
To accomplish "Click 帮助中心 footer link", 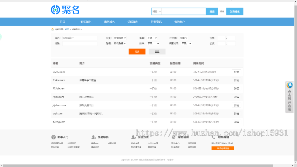I will pyautogui.click(x=175, y=143).
